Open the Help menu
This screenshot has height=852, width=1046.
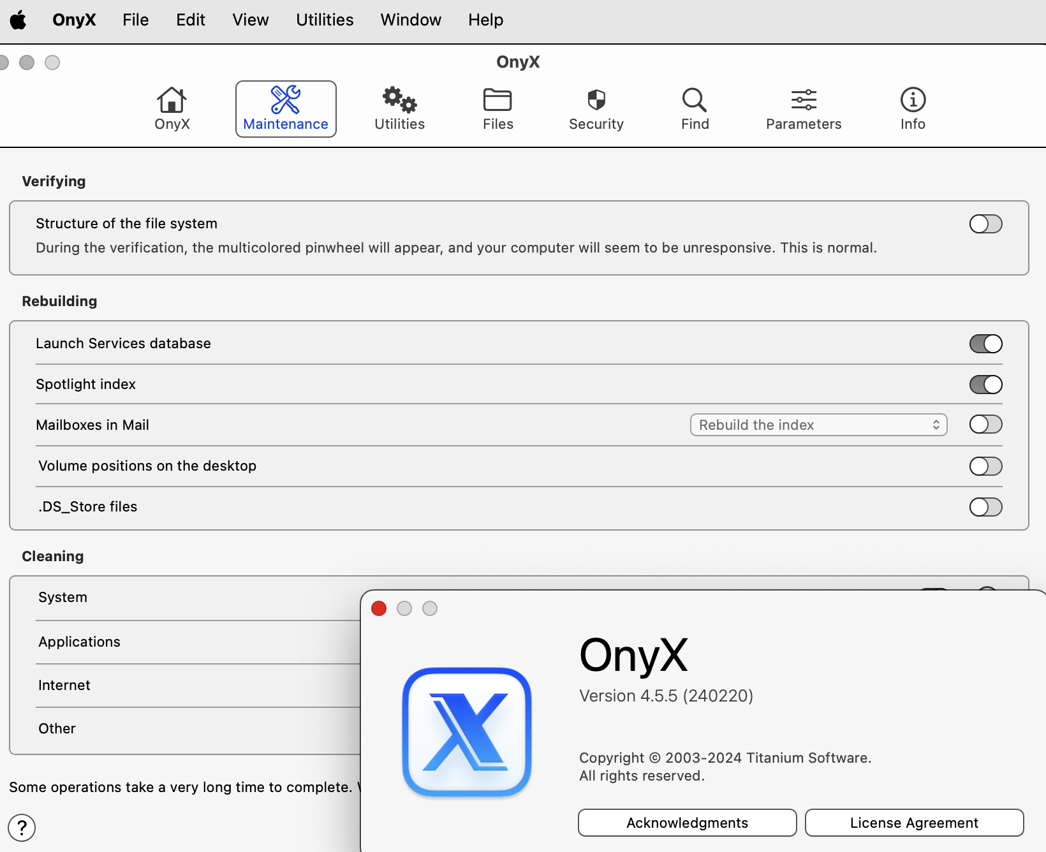[485, 20]
